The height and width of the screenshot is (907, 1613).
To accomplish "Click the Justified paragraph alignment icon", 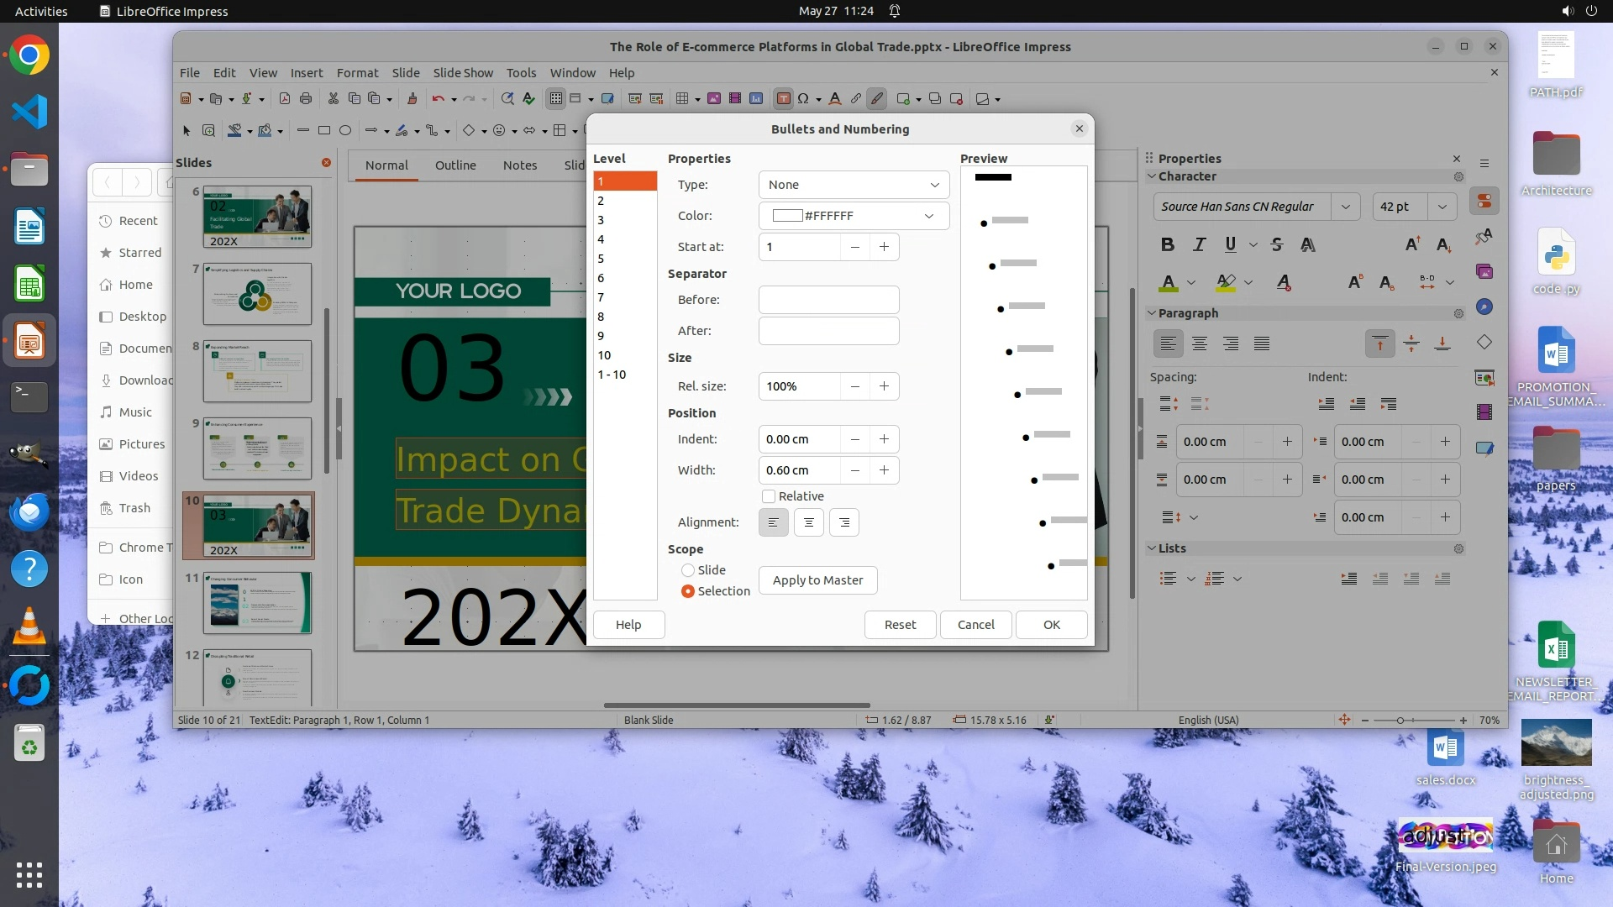I will click(1262, 343).
